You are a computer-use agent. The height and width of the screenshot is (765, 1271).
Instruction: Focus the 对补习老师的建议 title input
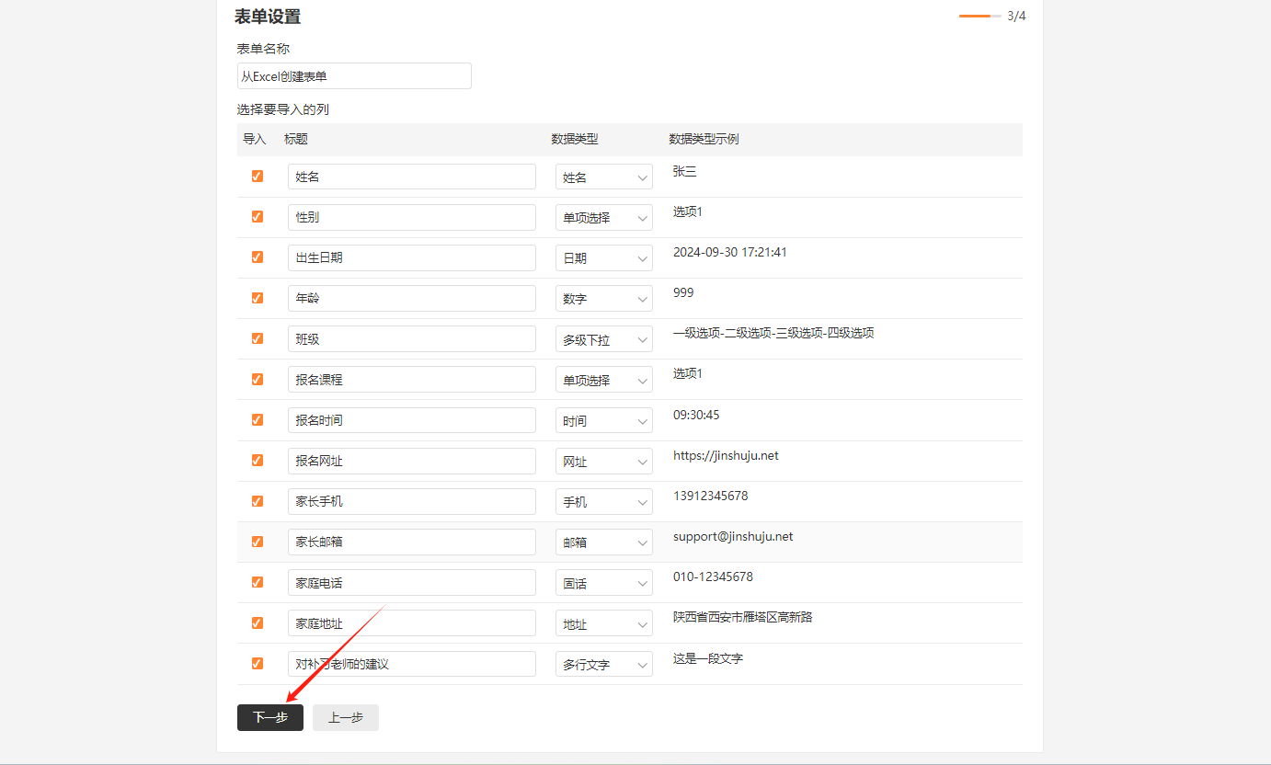pyautogui.click(x=412, y=664)
